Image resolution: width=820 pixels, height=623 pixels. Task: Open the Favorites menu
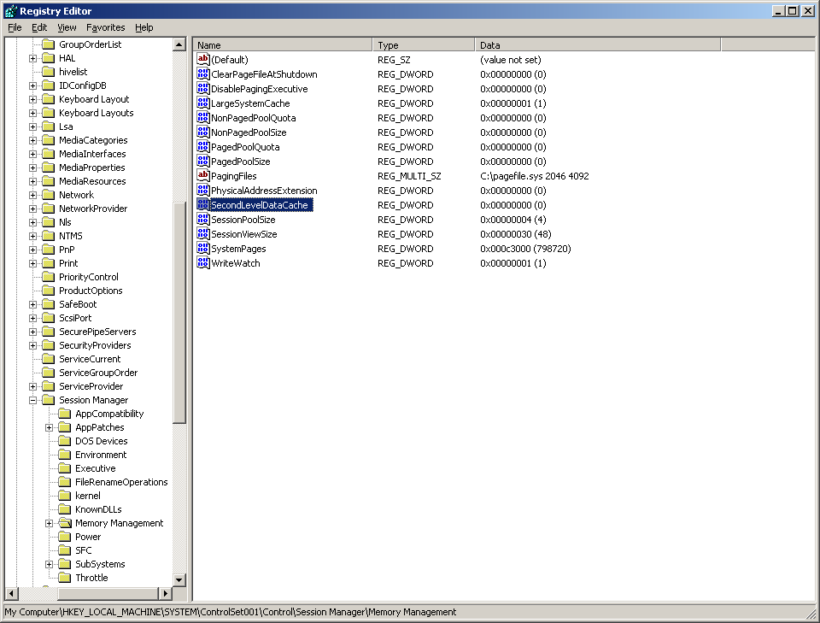(106, 27)
